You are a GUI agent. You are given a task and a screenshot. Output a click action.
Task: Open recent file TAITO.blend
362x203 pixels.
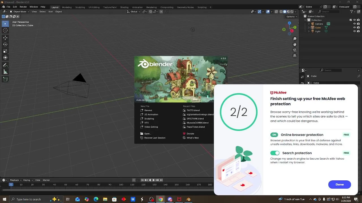click(193, 110)
